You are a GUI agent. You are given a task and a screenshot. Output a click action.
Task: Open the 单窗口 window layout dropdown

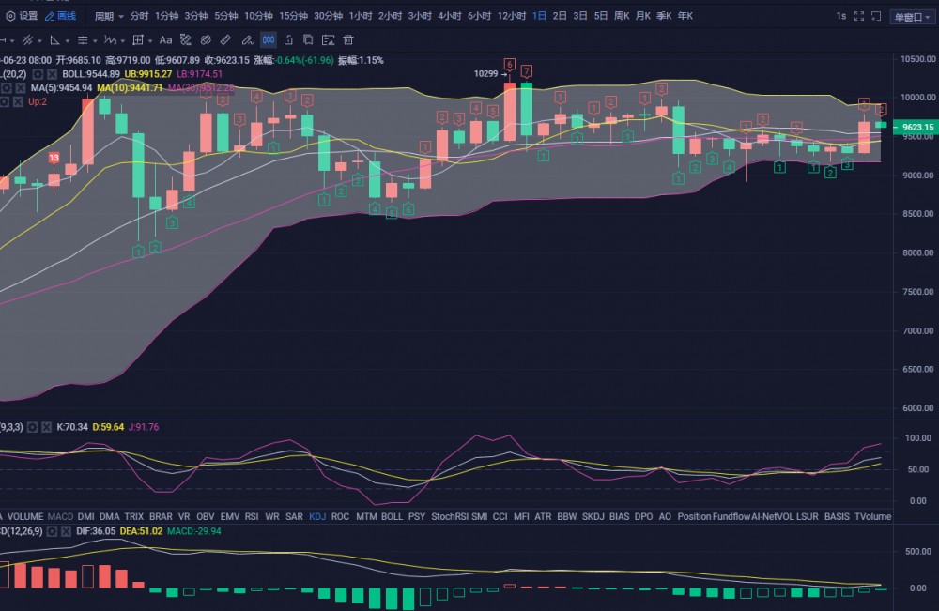coord(911,16)
